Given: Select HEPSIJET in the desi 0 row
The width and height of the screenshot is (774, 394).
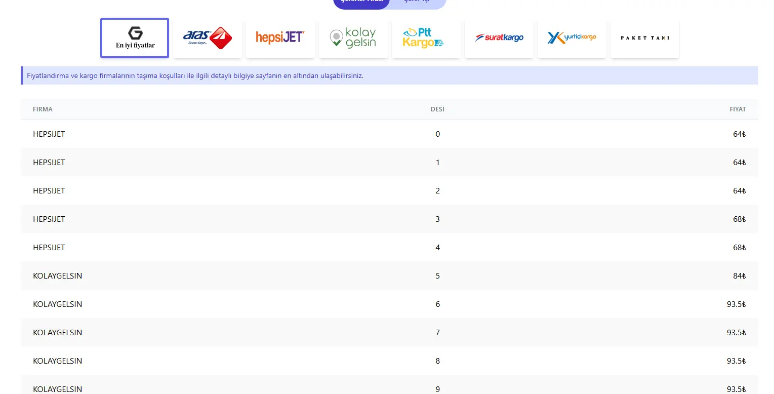Looking at the screenshot, I should 49,134.
